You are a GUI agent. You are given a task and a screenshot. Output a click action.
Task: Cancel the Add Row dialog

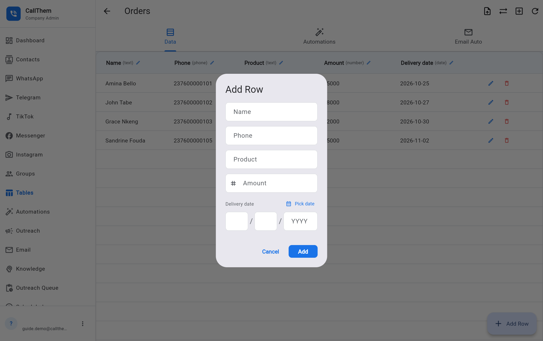point(270,251)
